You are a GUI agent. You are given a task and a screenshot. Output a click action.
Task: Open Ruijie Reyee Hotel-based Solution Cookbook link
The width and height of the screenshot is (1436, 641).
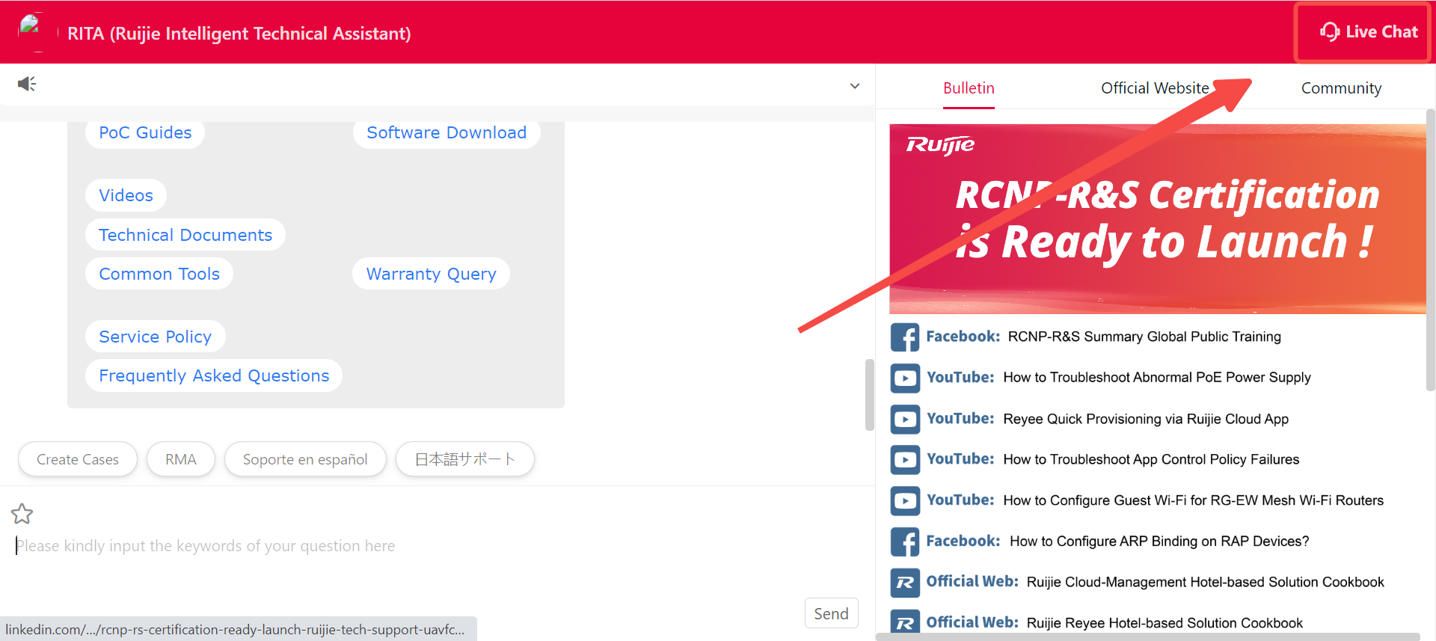coord(1165,623)
